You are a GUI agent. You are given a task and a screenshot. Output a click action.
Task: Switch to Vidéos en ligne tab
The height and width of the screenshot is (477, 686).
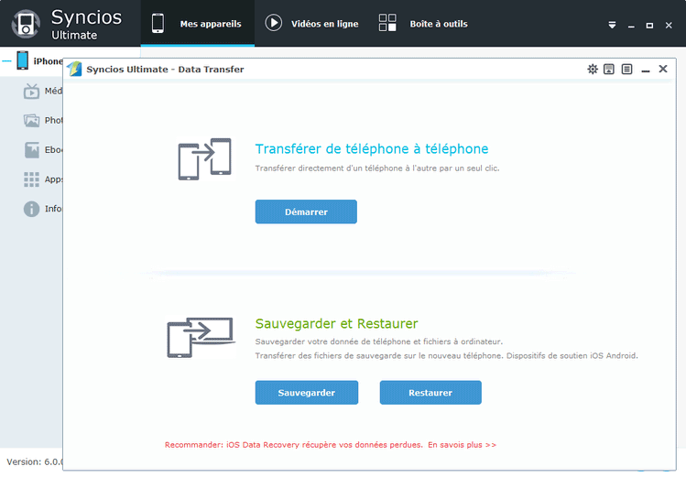click(x=311, y=24)
